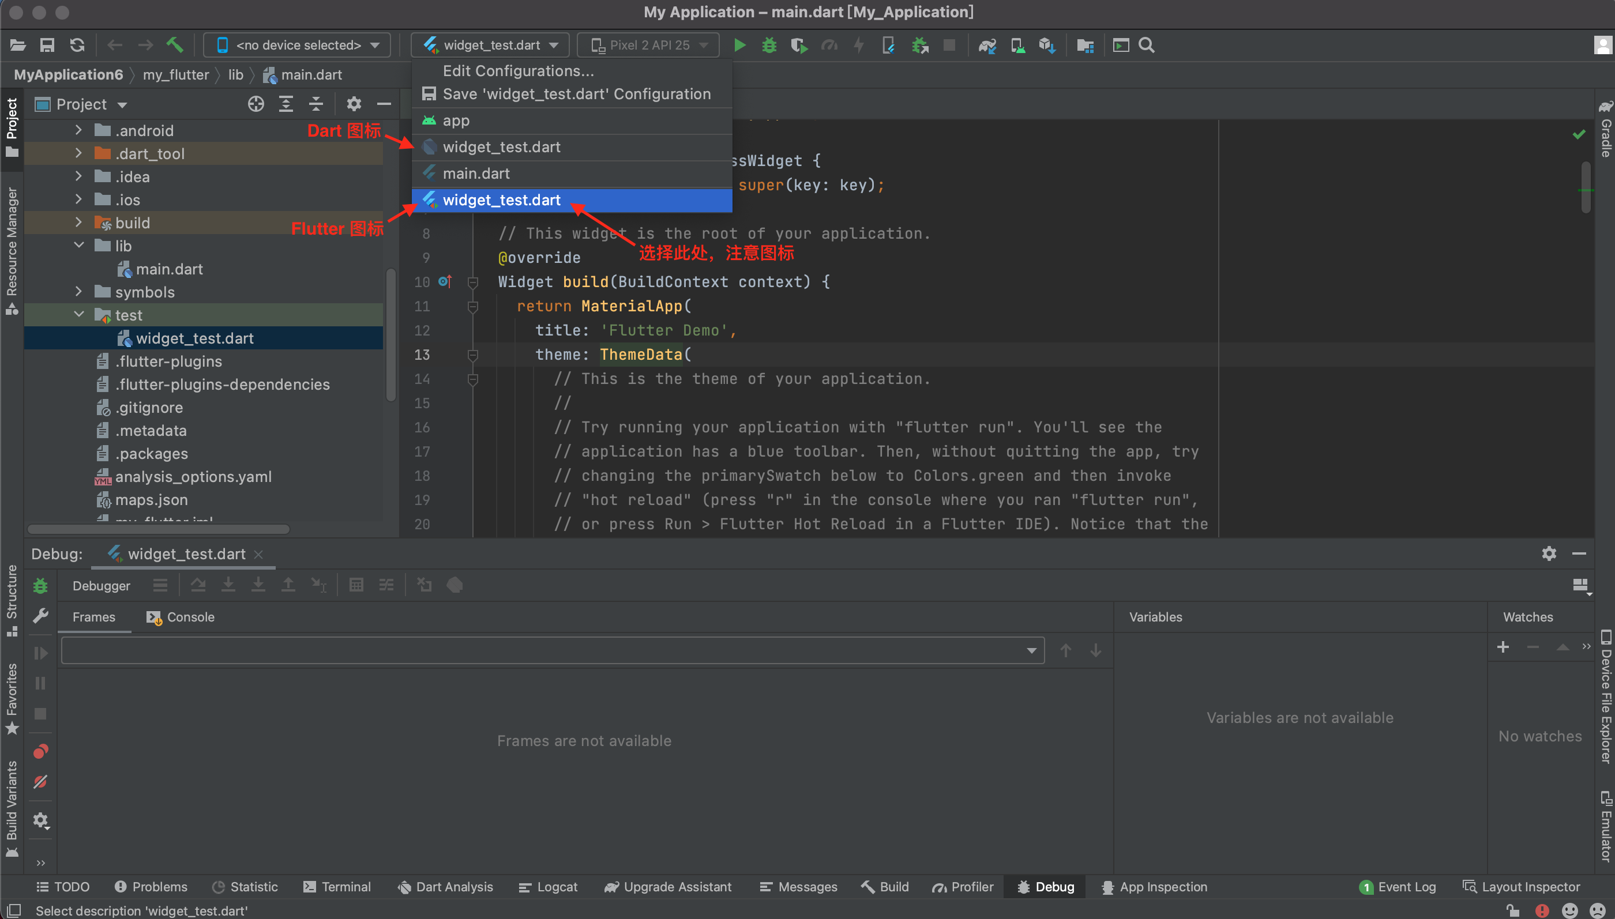Click Step Out icon in debugger toolbar
The width and height of the screenshot is (1615, 919).
coord(288,585)
